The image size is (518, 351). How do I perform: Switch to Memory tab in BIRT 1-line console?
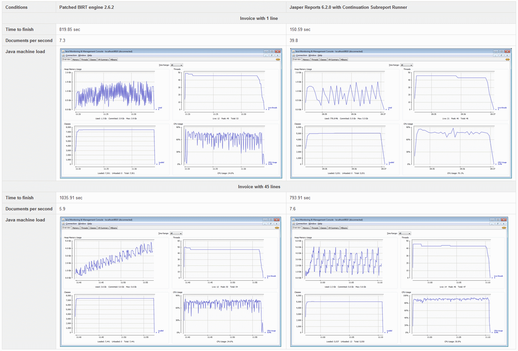(x=76, y=60)
